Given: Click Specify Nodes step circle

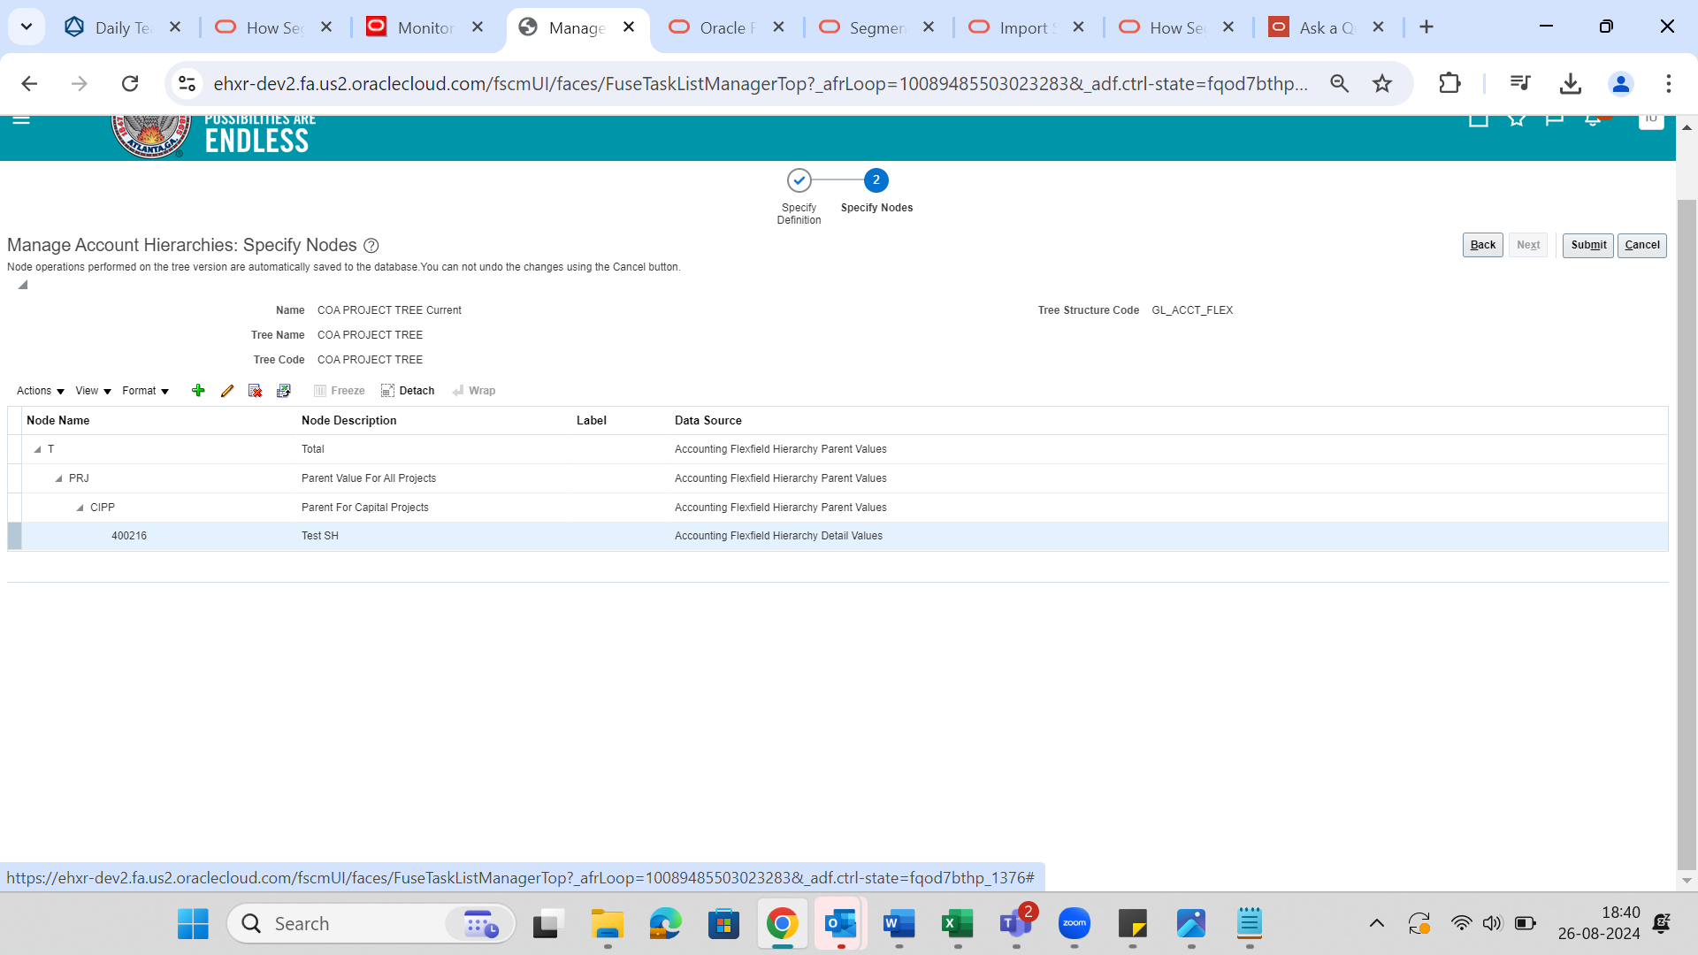Looking at the screenshot, I should pos(876,180).
